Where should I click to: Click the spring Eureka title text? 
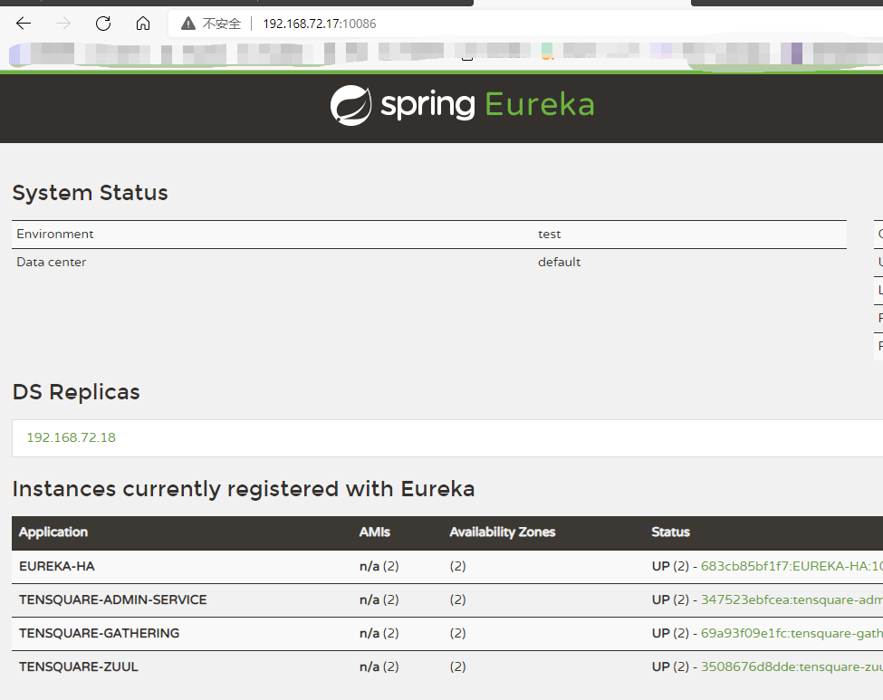click(487, 105)
